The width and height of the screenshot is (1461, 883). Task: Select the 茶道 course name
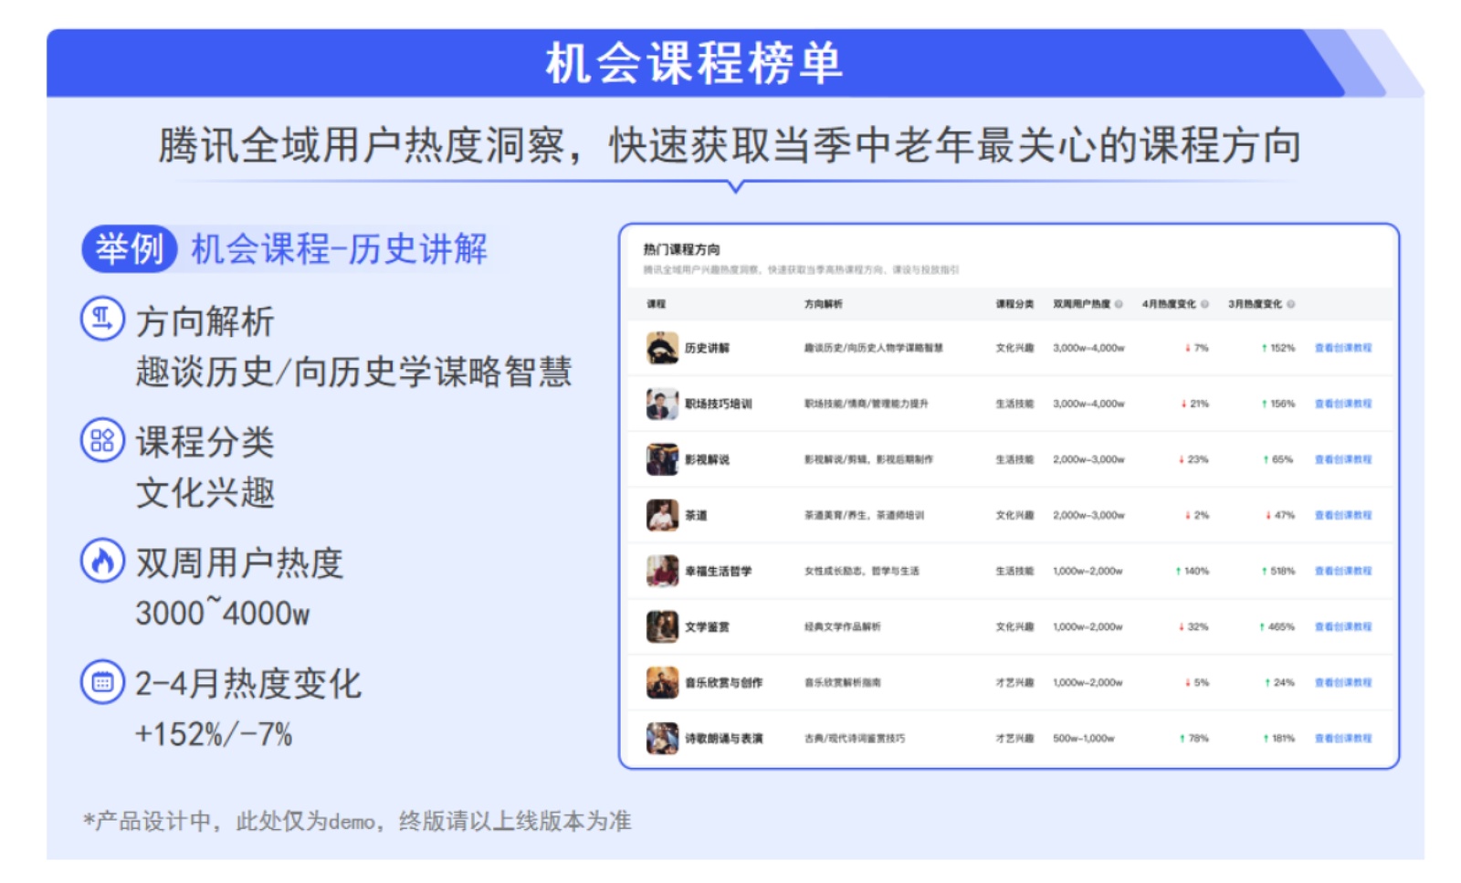tap(696, 515)
